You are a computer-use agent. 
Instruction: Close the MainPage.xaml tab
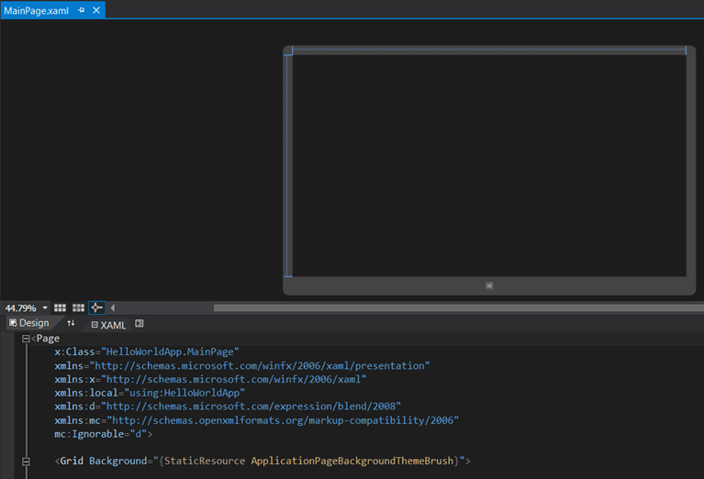pos(97,10)
